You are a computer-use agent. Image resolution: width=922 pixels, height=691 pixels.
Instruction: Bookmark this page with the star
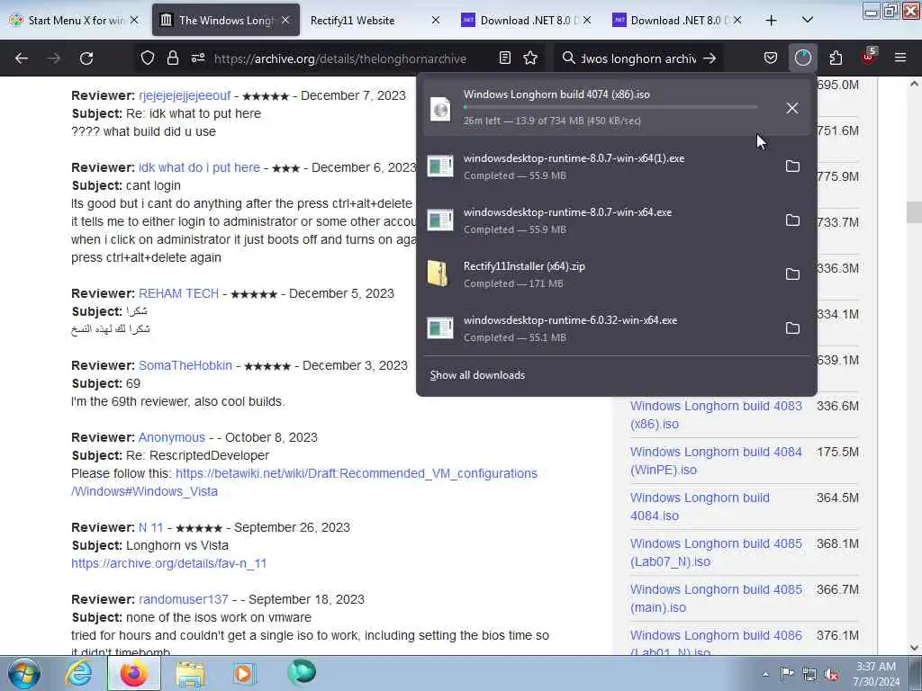pyautogui.click(x=530, y=58)
